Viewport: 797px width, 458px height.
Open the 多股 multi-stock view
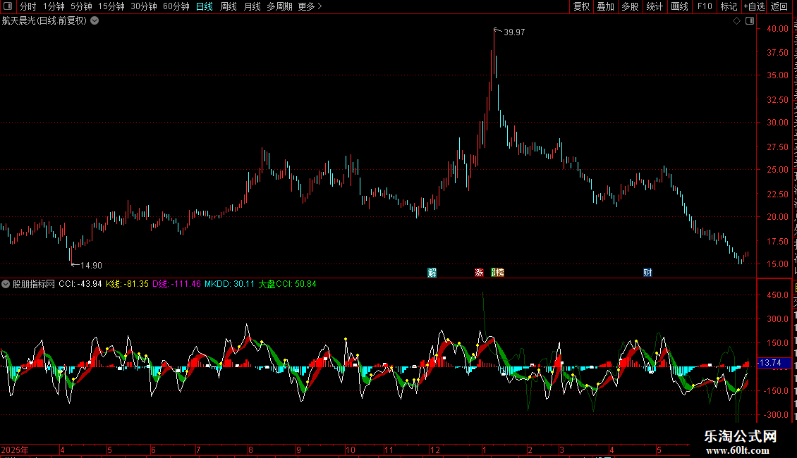pyautogui.click(x=630, y=6)
